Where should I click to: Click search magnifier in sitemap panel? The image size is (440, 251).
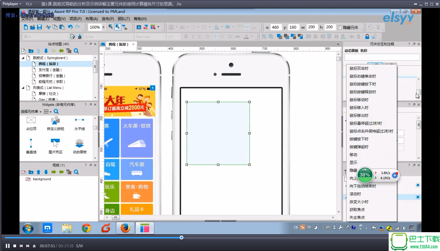[76, 51]
